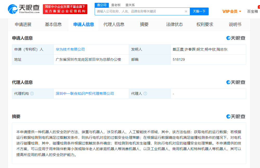Click the 摘要 section heading
This screenshot has height=168, width=260.
point(16,117)
